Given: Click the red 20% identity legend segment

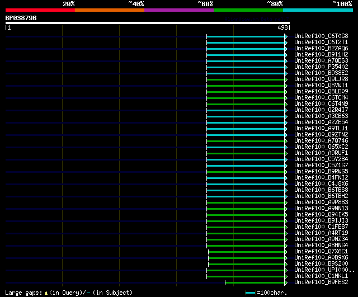Looking at the screenshot, I should click(x=40, y=10).
